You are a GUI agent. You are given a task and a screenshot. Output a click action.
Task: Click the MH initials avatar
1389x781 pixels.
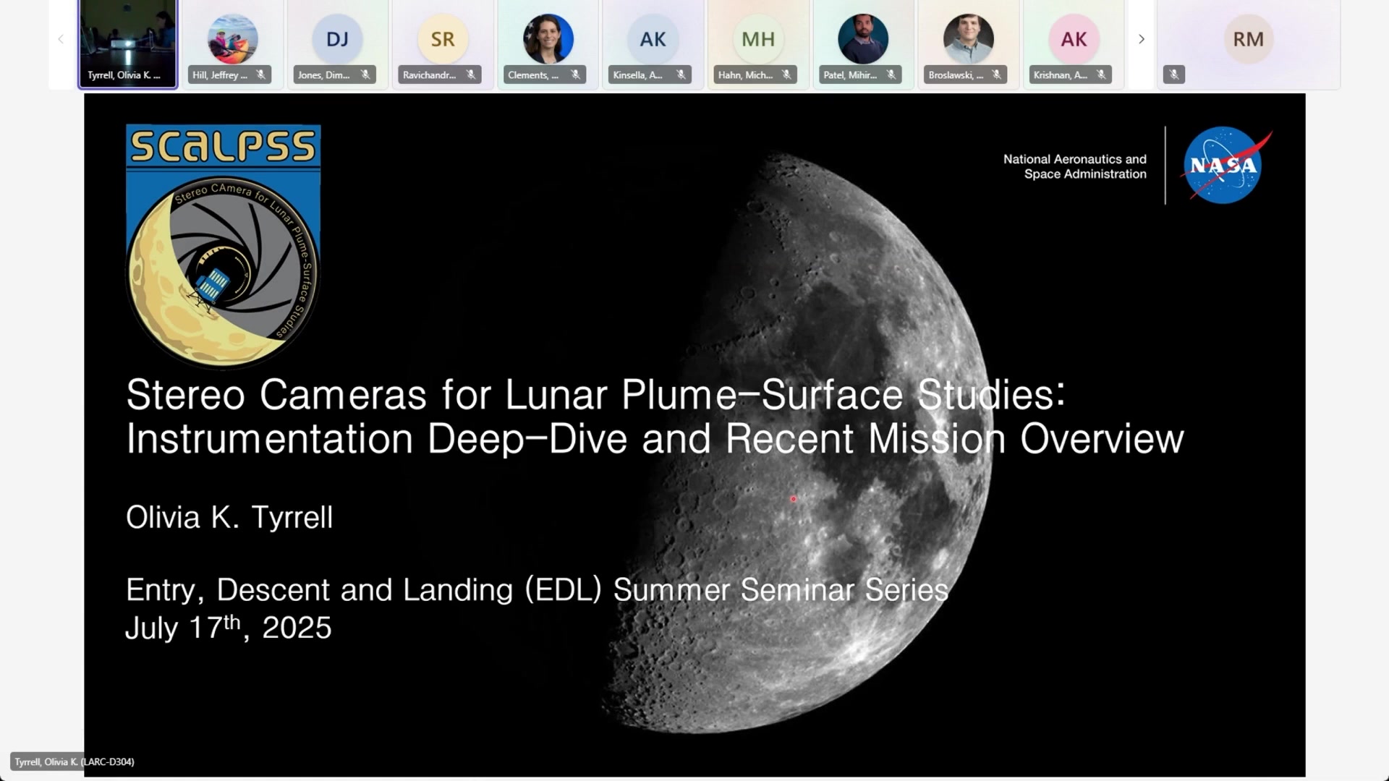[758, 39]
